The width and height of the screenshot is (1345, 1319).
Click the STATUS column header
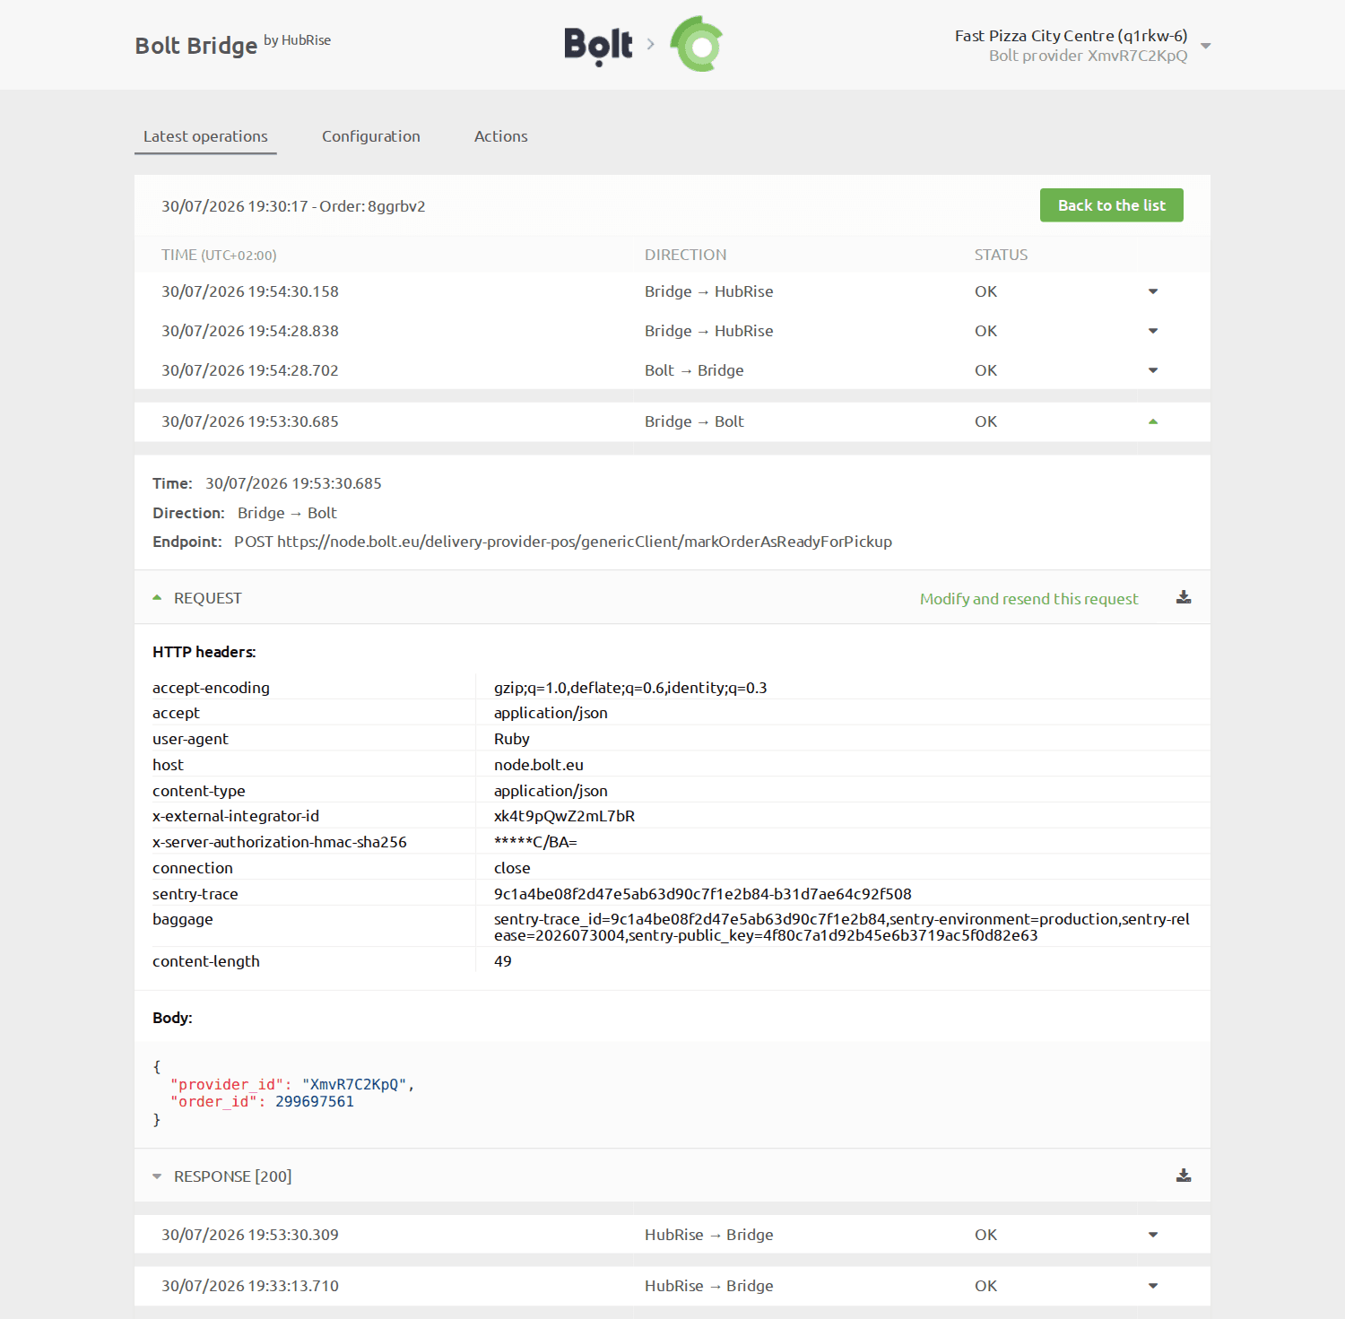pos(1002,255)
